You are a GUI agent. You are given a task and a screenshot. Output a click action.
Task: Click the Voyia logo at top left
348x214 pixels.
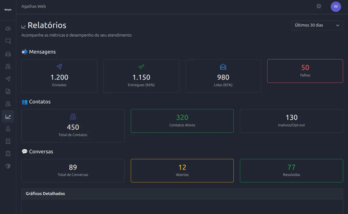(8, 10)
